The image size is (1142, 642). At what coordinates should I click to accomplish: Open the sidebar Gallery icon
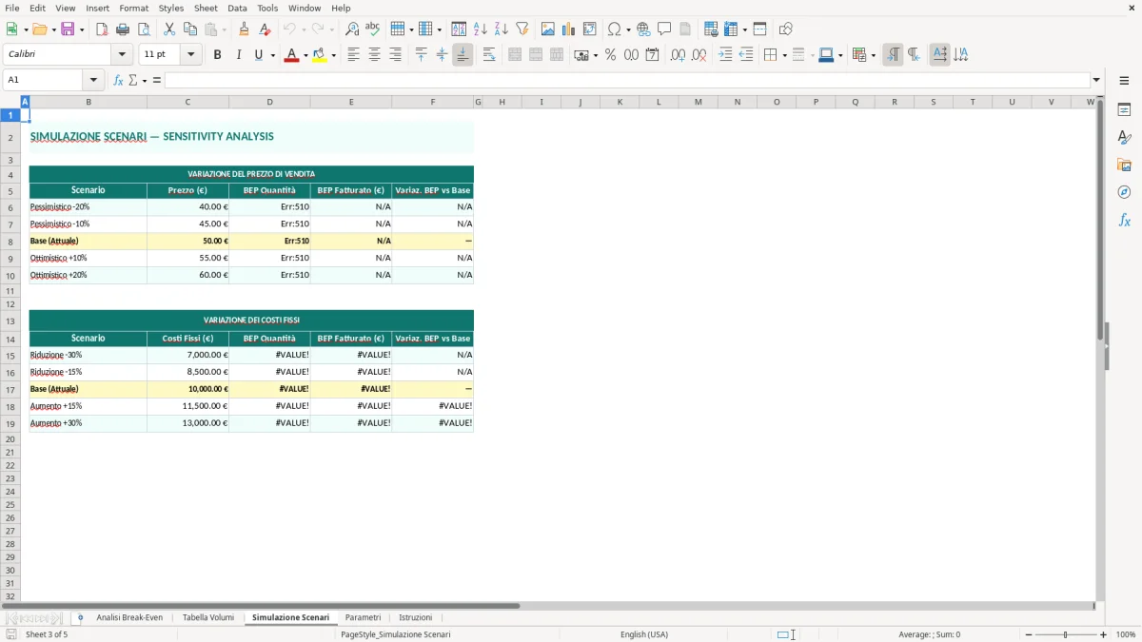pos(1124,165)
